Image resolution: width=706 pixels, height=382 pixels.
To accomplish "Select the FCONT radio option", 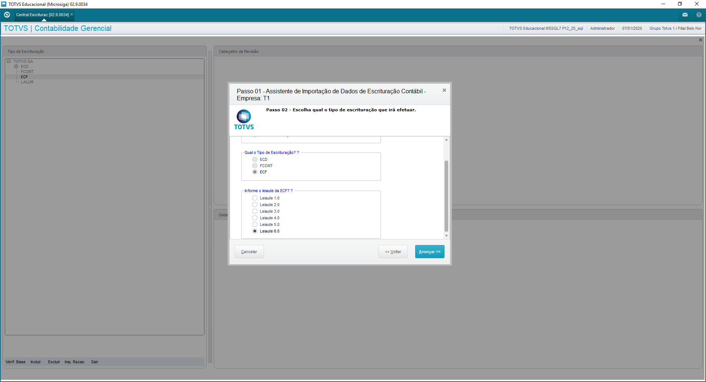I will point(255,166).
